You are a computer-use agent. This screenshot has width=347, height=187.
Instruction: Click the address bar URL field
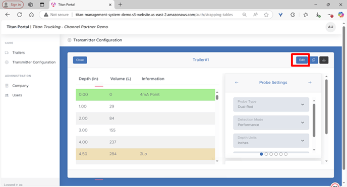(154, 15)
